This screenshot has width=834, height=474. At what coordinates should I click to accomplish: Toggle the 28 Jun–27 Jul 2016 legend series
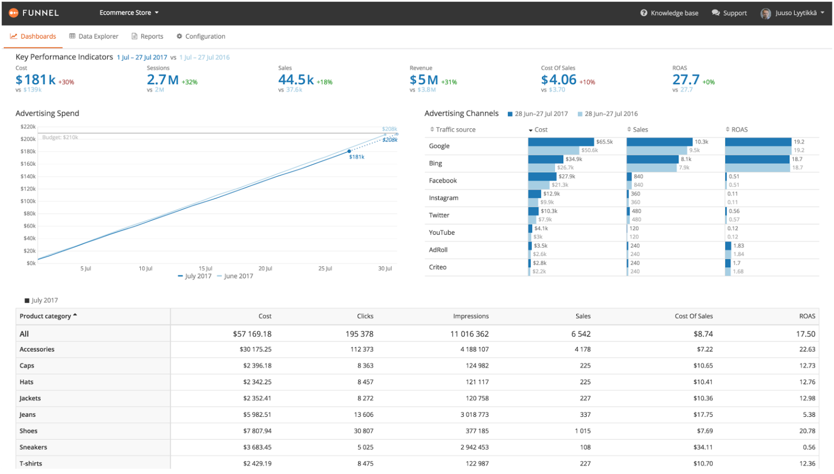pos(608,114)
